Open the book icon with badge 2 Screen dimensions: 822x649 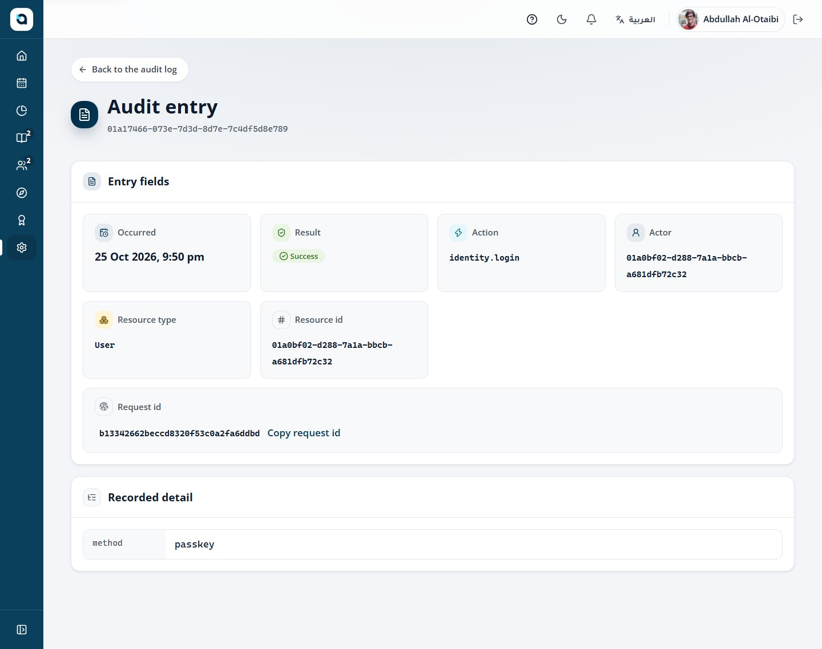tap(22, 138)
